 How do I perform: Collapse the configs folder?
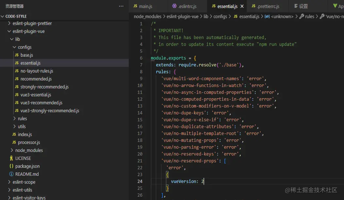(14, 47)
